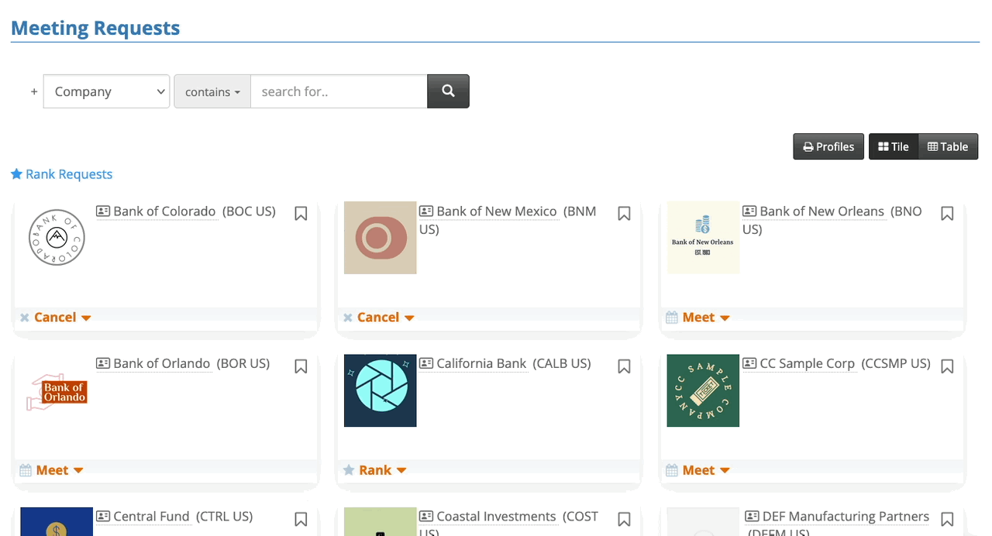Toggle bookmark on Bank of New Mexico
Viewport: 992px width, 536px height.
(x=624, y=214)
